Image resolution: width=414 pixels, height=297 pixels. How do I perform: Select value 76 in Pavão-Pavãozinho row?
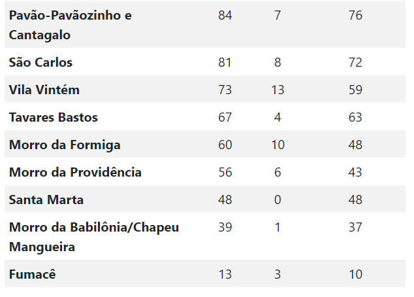click(355, 15)
